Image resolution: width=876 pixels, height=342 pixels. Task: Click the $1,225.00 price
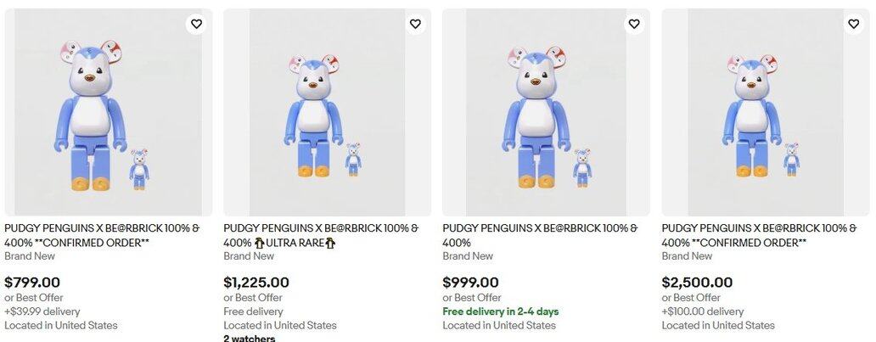click(256, 283)
